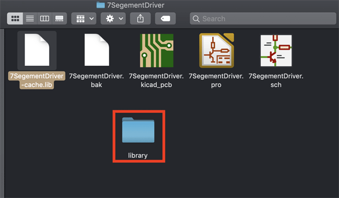Click the 7SegementDriver.pro filename label

(216, 80)
